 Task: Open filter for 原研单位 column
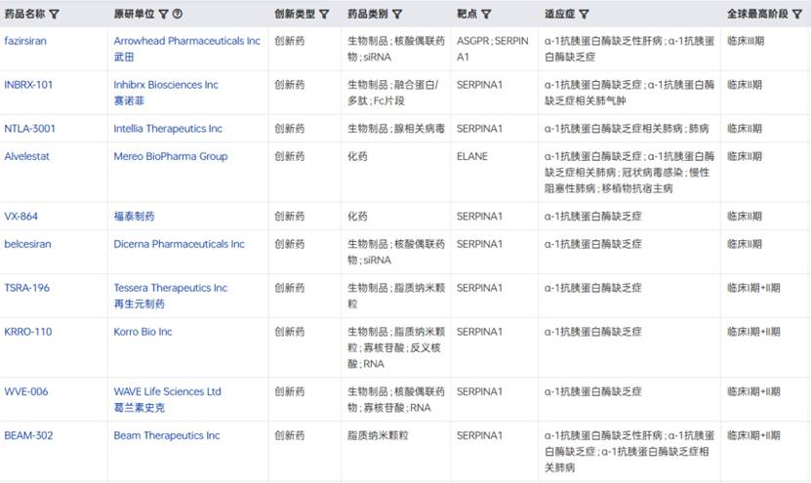click(x=163, y=15)
